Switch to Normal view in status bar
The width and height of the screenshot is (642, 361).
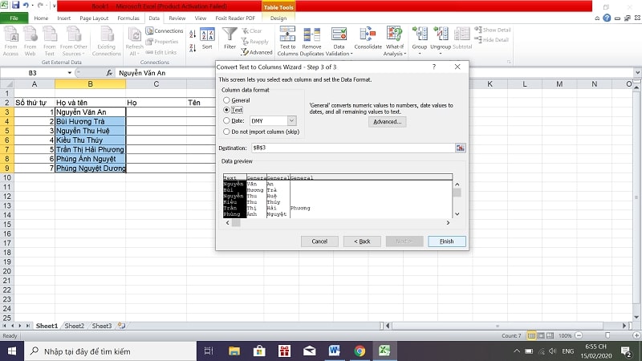[531, 335]
